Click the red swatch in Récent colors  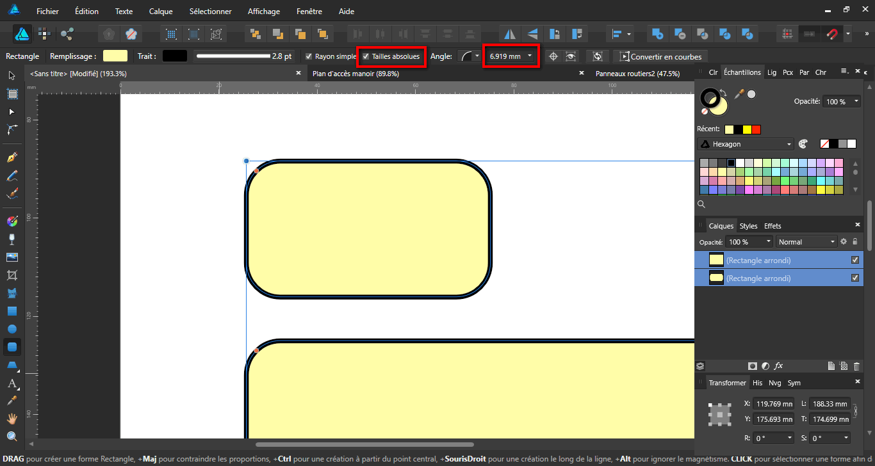[756, 129]
